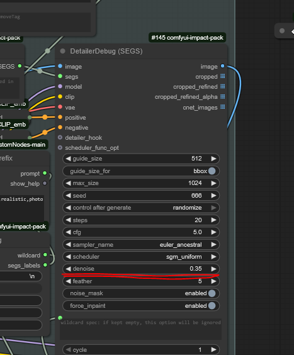Click the image input socket dot
Viewport: 294px width, 355px height.
[x=60, y=66]
